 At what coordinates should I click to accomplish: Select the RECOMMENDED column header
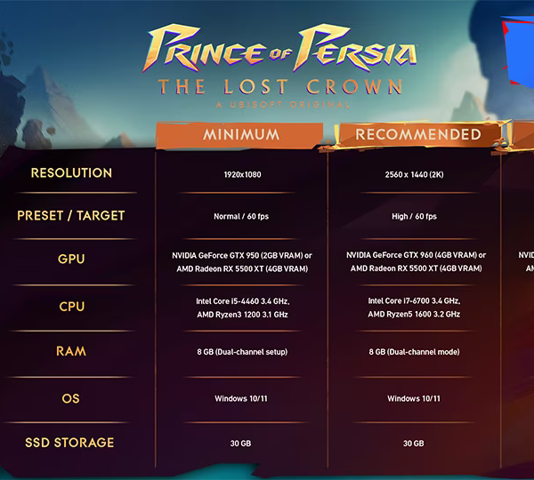(418, 134)
